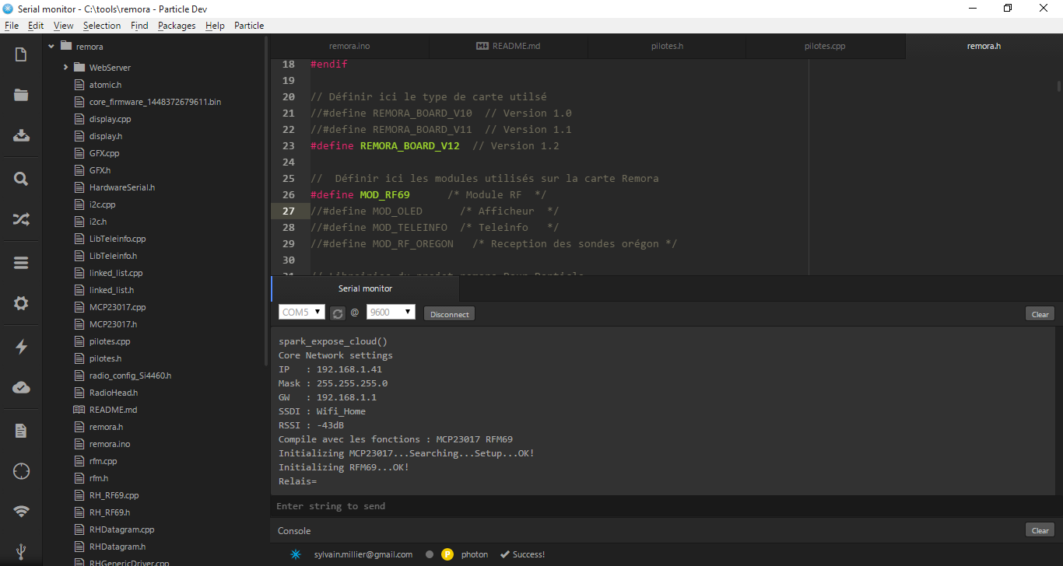Collapse the remora root folder

[x=51, y=47]
